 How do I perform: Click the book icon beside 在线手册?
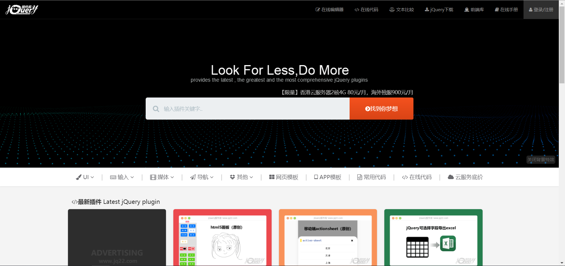pyautogui.click(x=497, y=10)
